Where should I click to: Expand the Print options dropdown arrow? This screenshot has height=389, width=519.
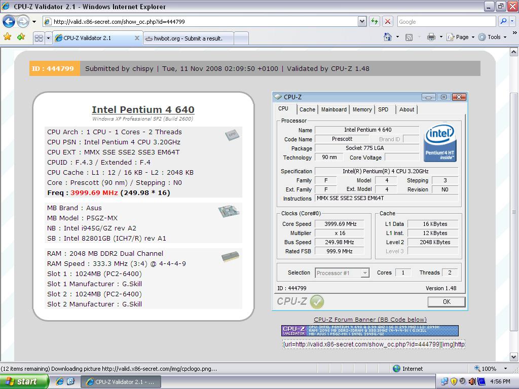[x=441, y=37]
